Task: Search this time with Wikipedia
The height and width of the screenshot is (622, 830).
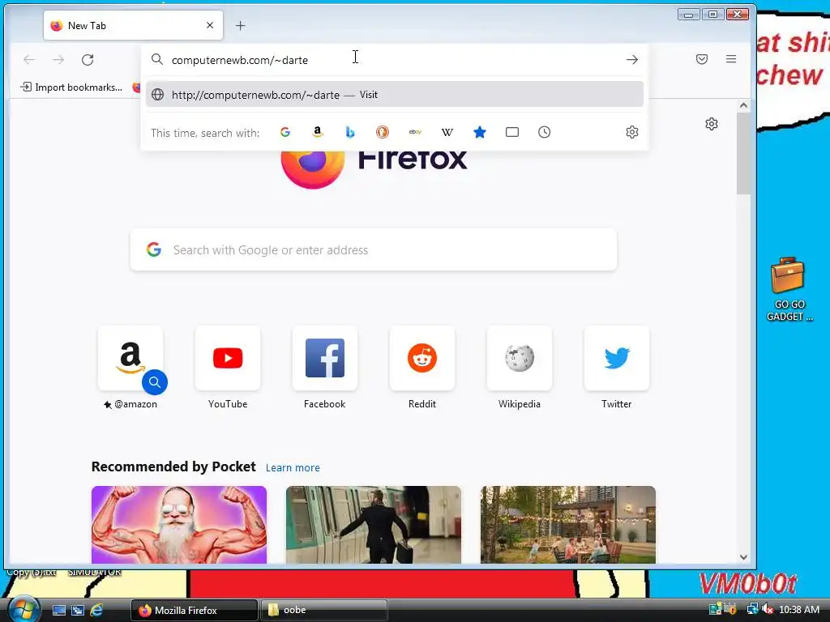Action: 447,132
